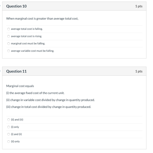The height and width of the screenshot is (153, 153).
Task: Select the '(i) and (ii)' radio button
Action: (8, 134)
